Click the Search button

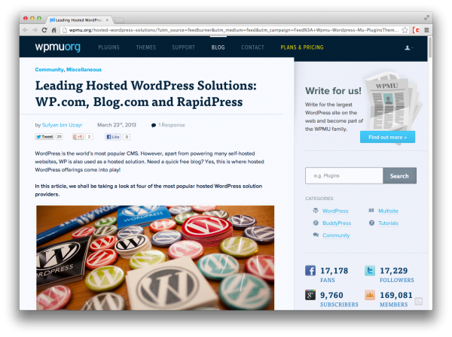[x=399, y=176]
